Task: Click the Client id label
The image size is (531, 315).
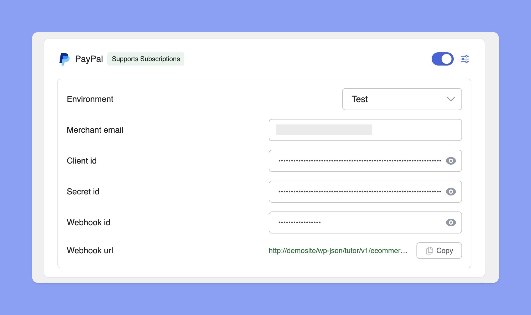Action: [x=82, y=161]
